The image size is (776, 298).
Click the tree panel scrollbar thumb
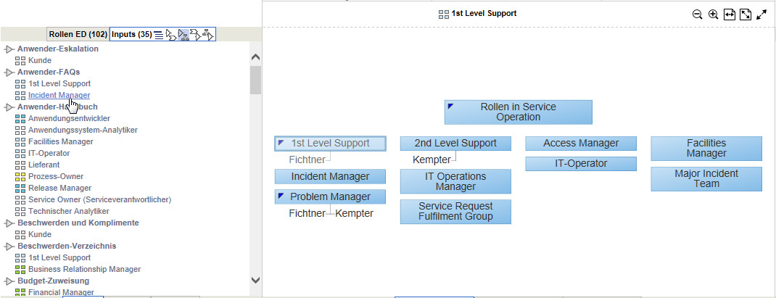click(x=255, y=80)
